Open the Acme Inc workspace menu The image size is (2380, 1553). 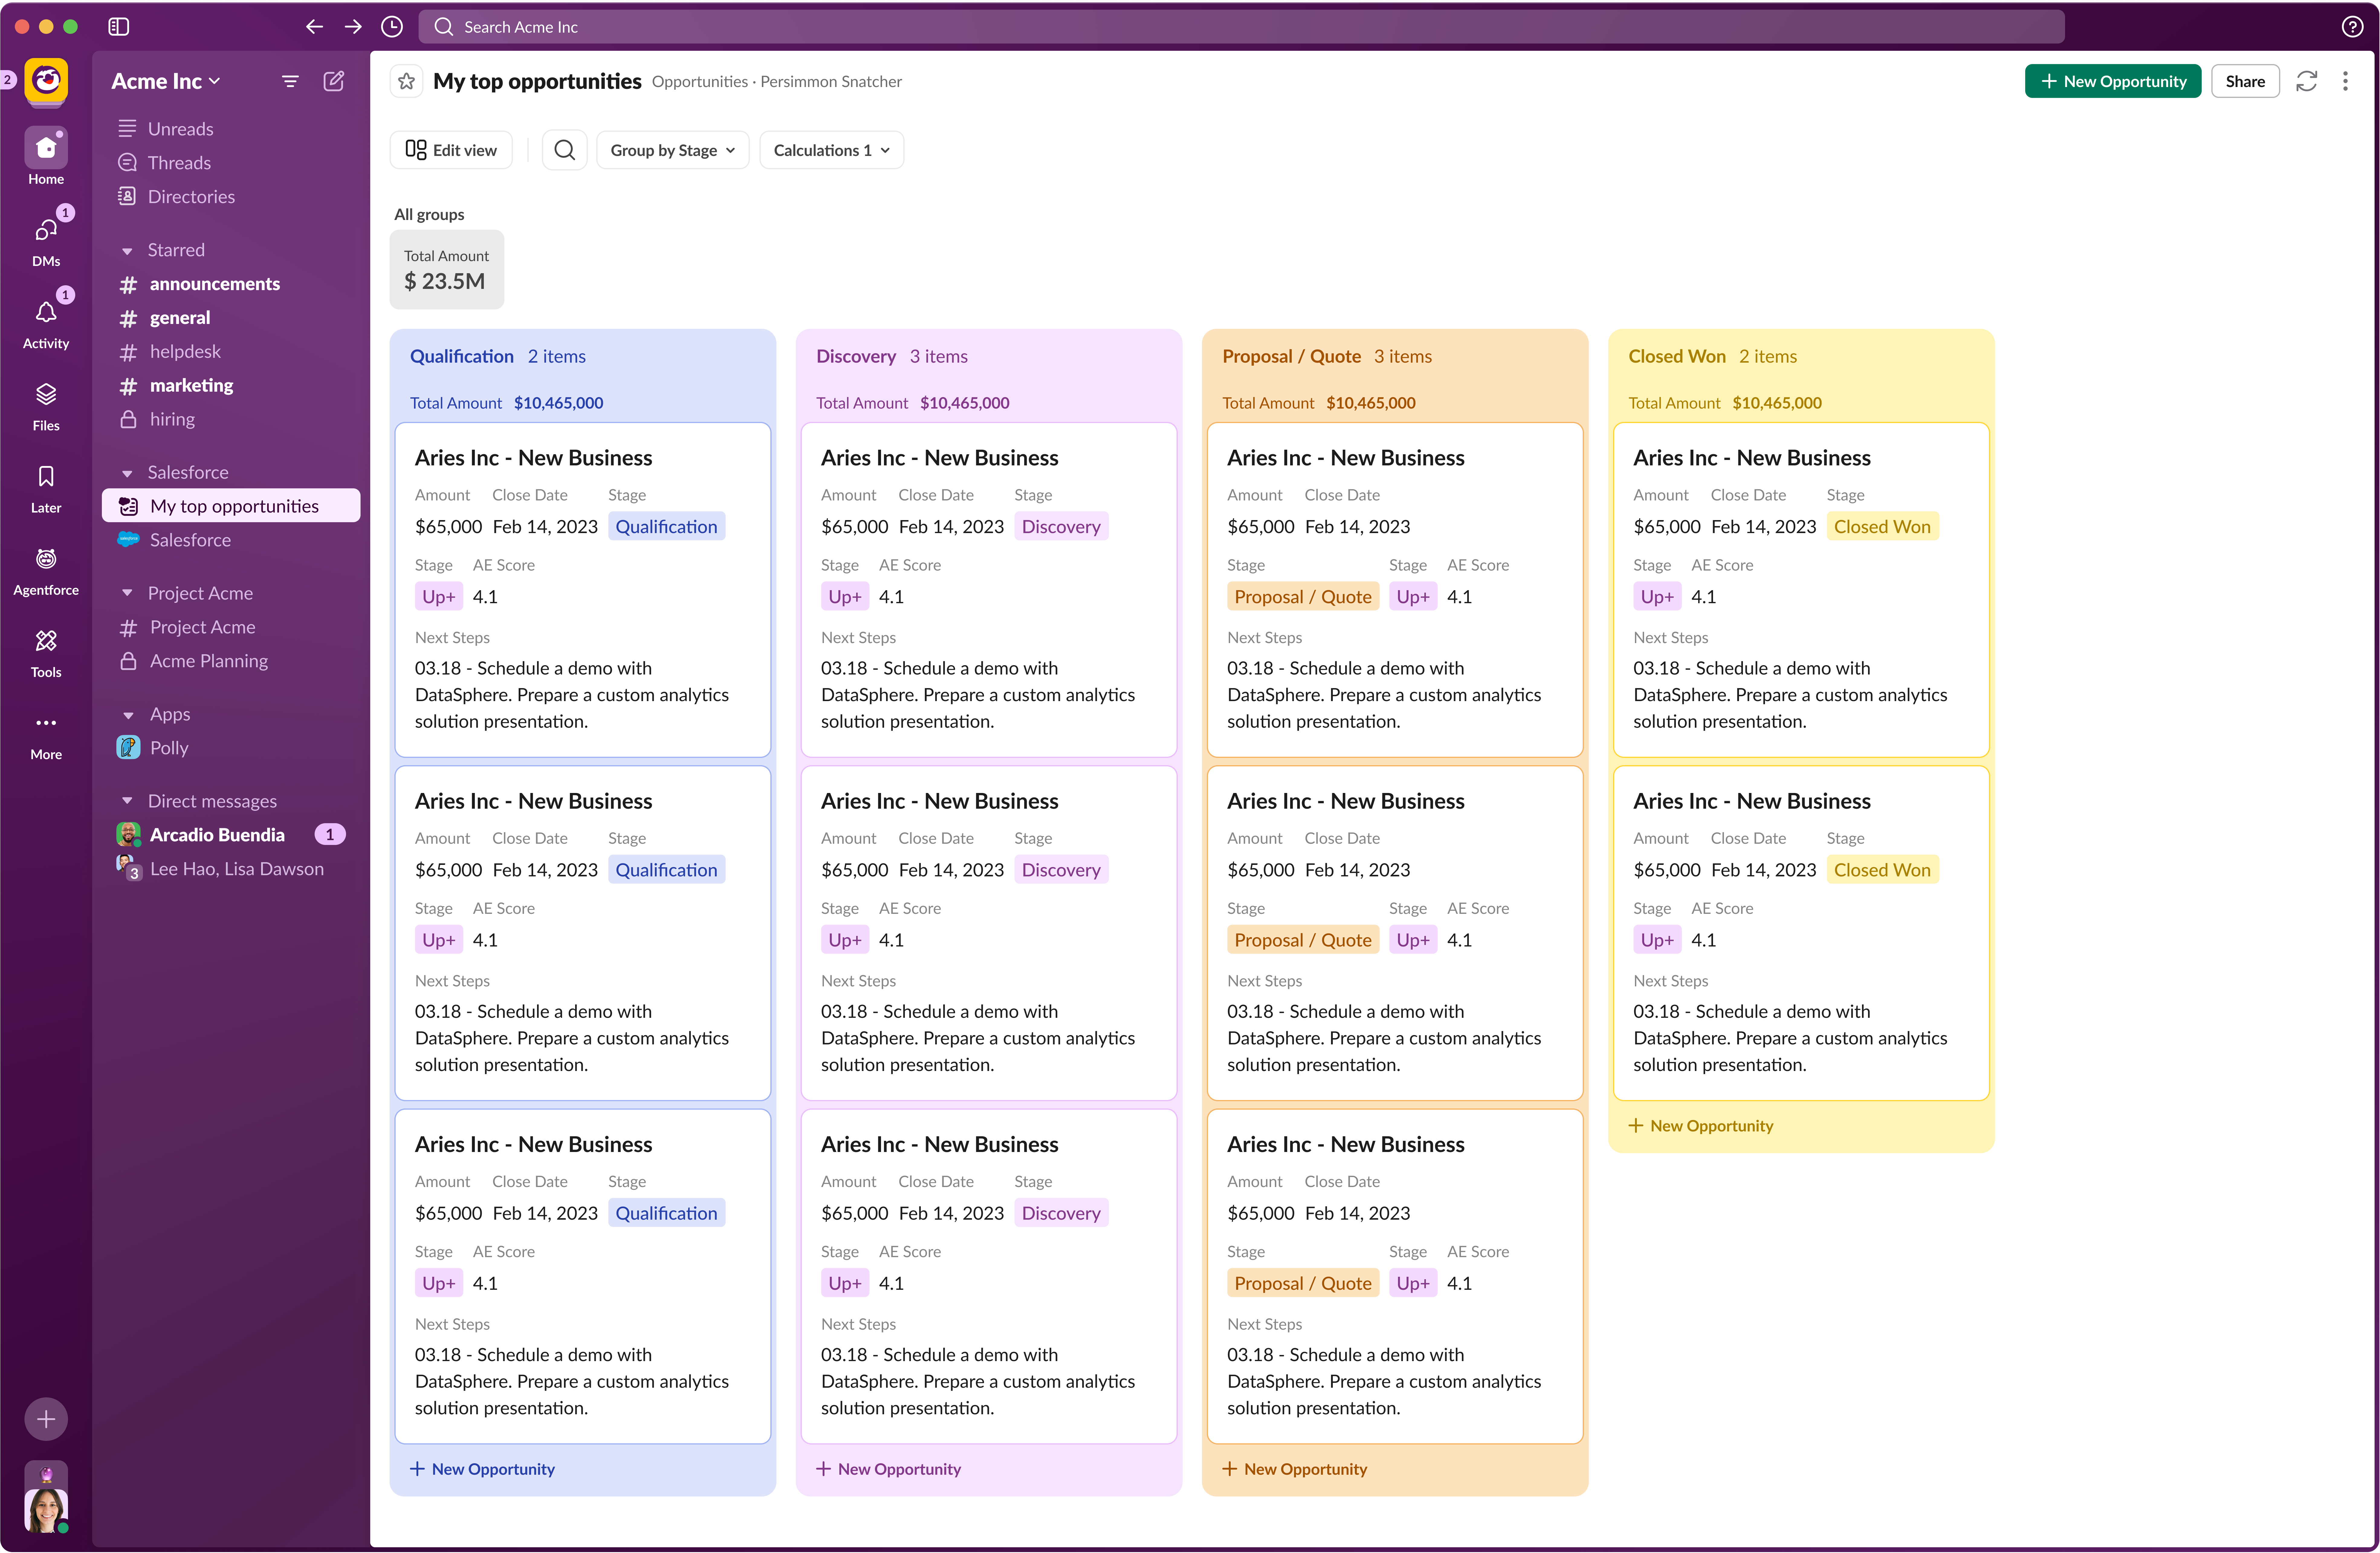[166, 81]
